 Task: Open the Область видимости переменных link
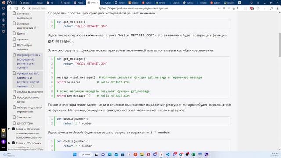29,109
